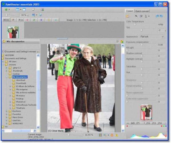
Task: Click the slideshow monitor icon
Action: click(x=33, y=10)
